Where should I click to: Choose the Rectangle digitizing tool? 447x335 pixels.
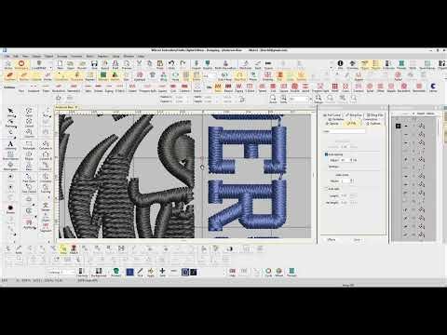click(29, 145)
